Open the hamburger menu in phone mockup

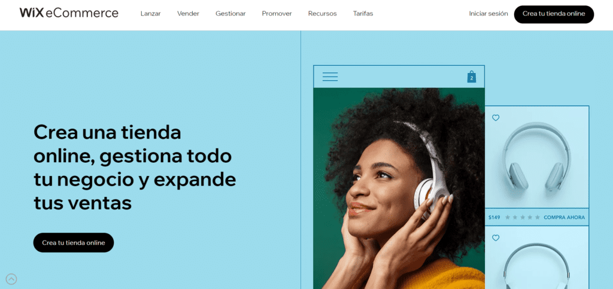pos(330,77)
